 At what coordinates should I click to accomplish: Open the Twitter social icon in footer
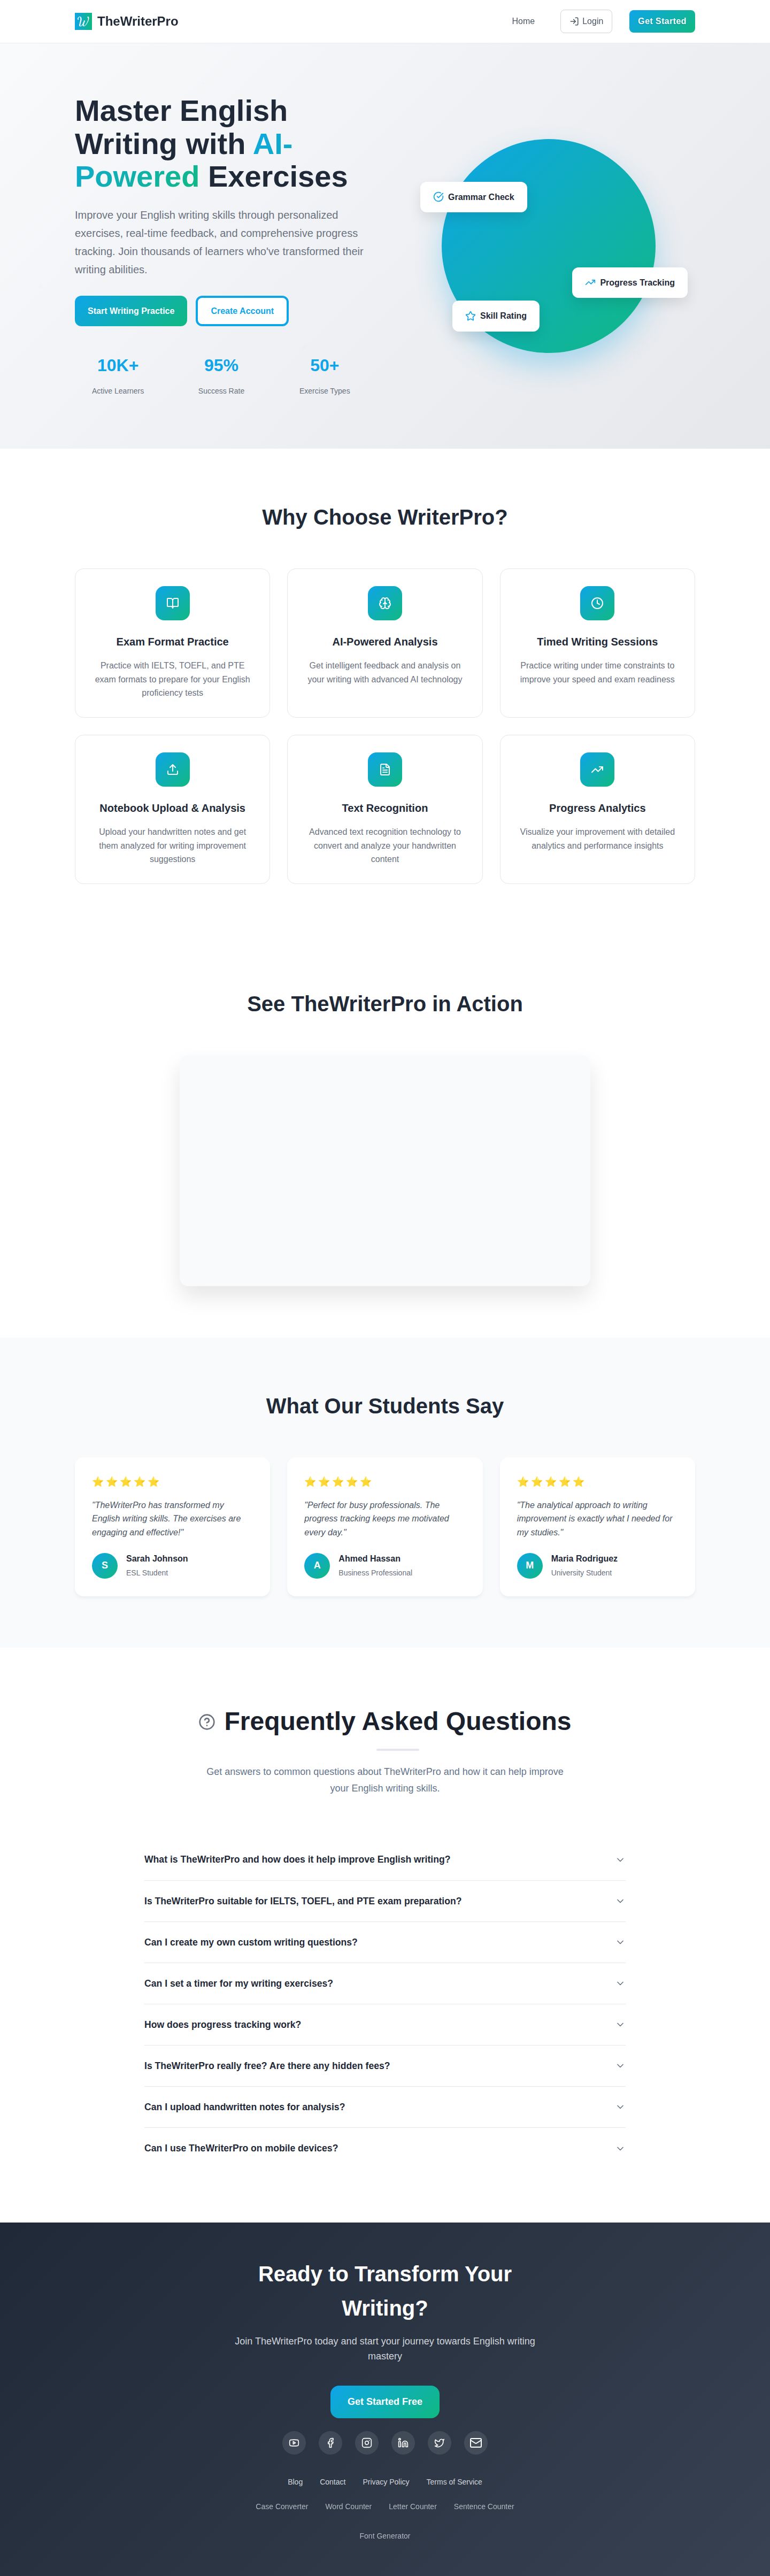click(x=439, y=2443)
